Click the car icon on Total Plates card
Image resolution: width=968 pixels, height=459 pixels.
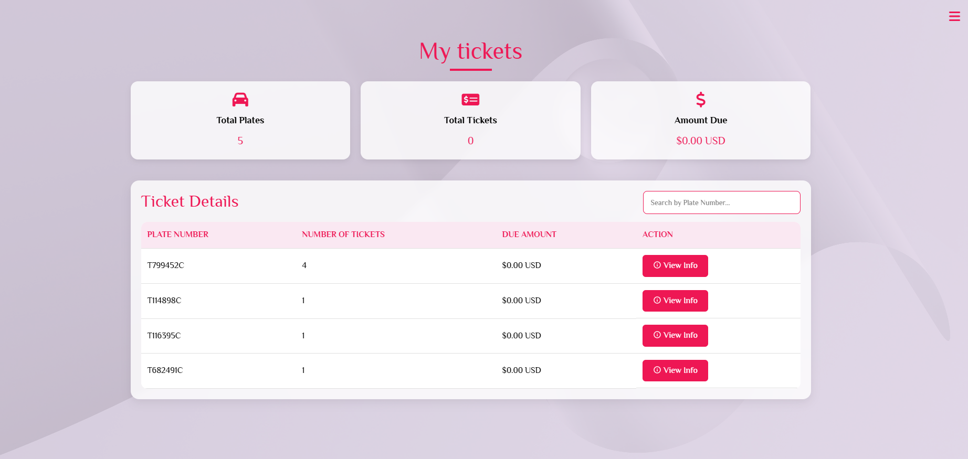tap(240, 99)
